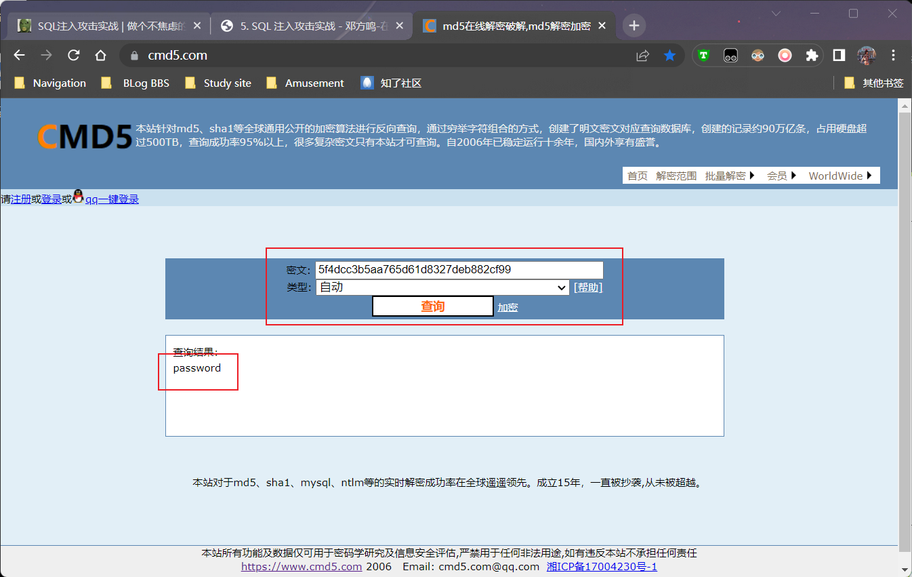Expand the WorldWide language menu
Image resolution: width=912 pixels, height=577 pixels.
(x=840, y=176)
